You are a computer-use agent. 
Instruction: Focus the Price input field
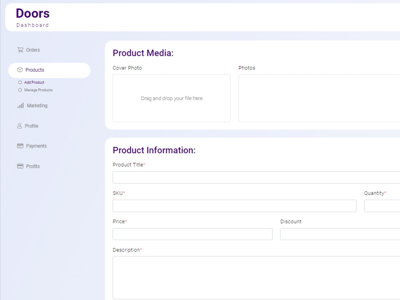tap(192, 234)
